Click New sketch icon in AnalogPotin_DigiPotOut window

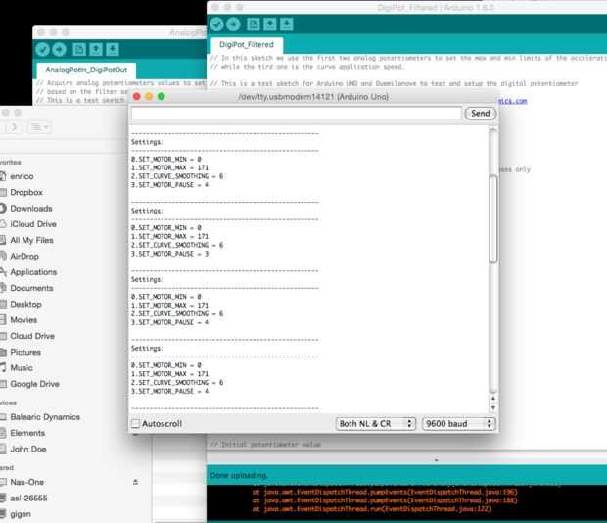tap(79, 49)
